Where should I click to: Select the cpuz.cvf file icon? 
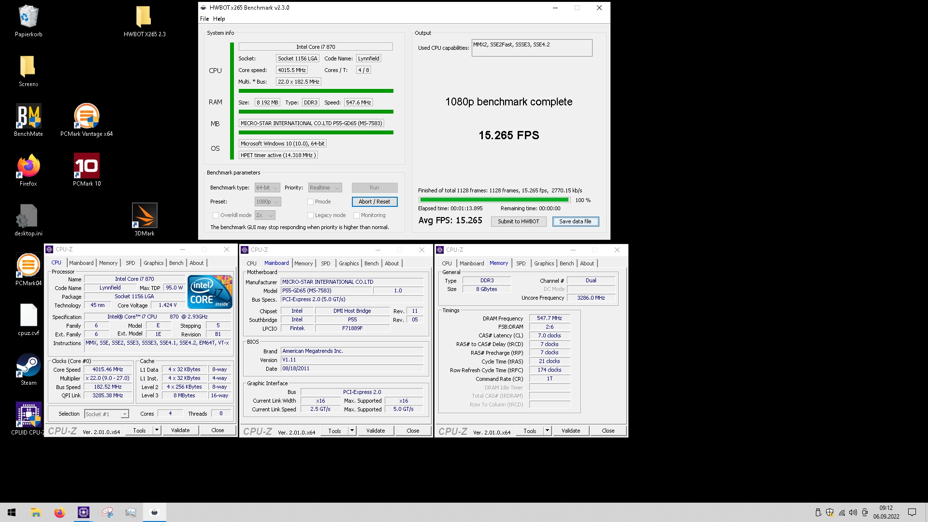[x=28, y=319]
